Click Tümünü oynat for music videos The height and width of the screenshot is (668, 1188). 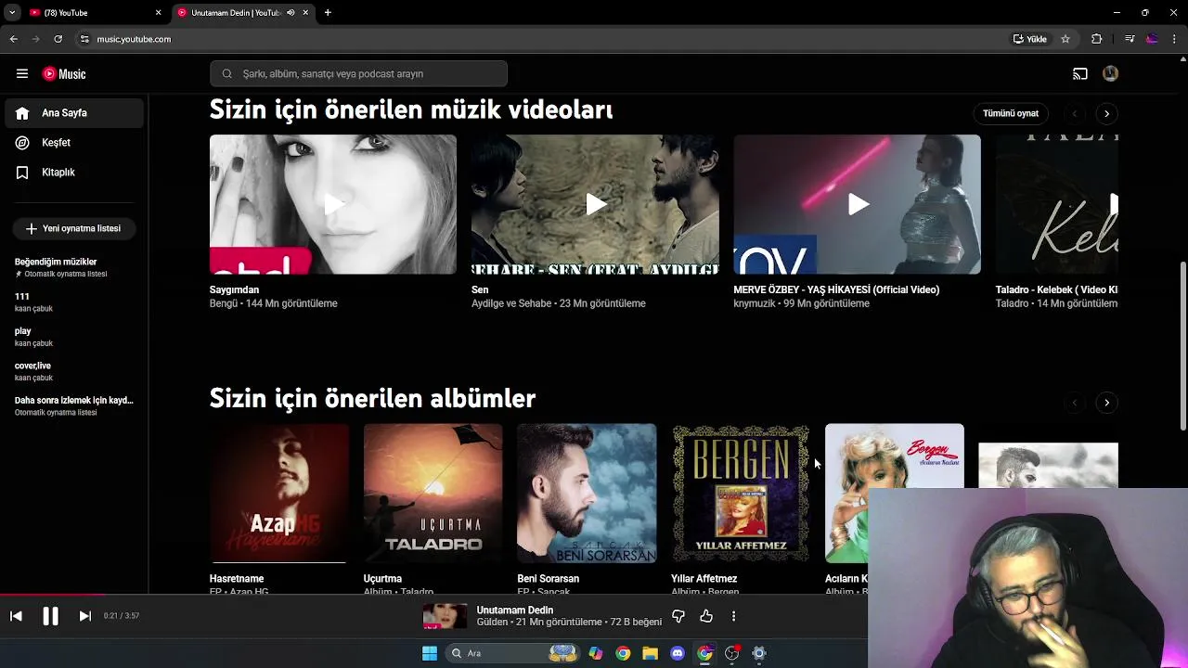coord(1011,113)
